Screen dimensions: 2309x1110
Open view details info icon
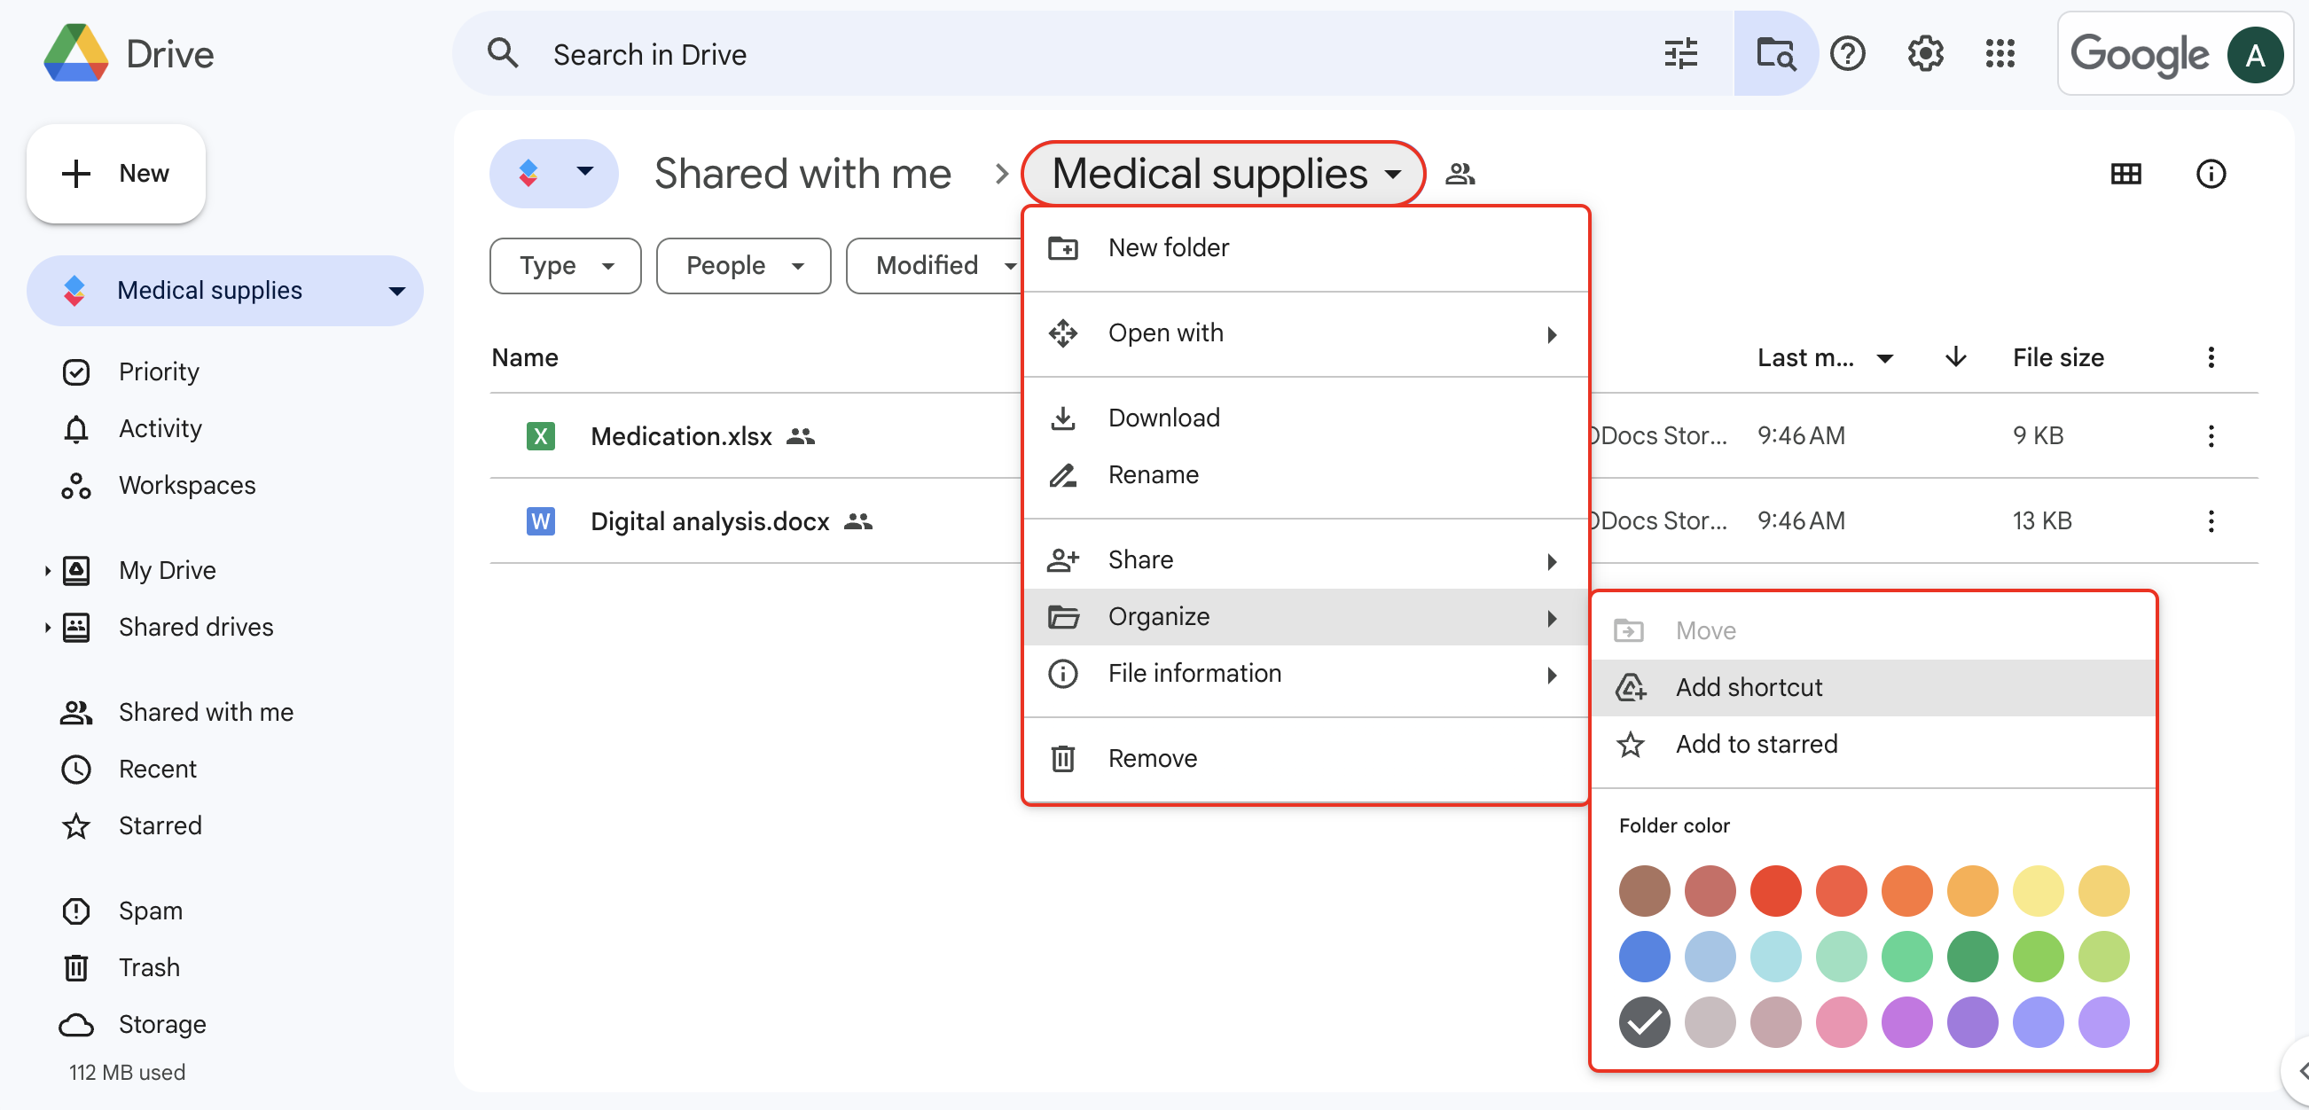pyautogui.click(x=2210, y=174)
